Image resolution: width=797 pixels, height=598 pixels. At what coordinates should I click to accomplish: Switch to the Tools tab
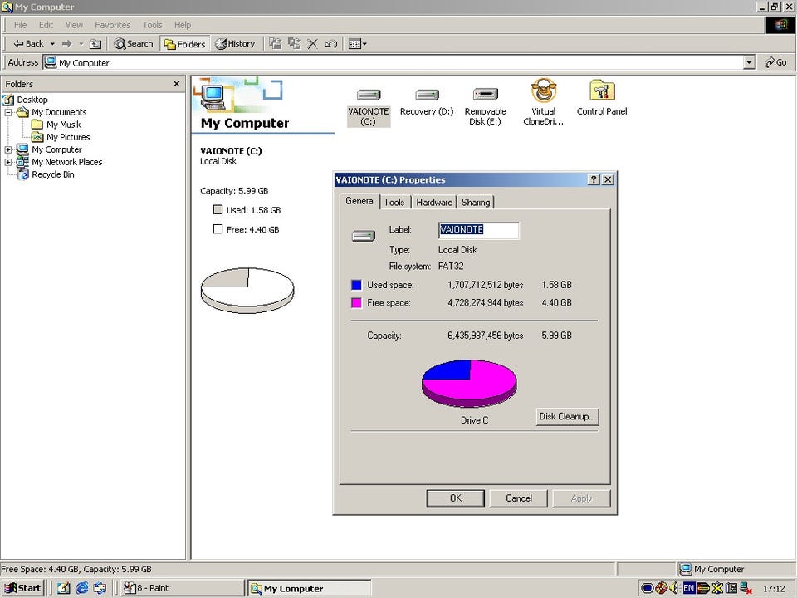(x=394, y=203)
